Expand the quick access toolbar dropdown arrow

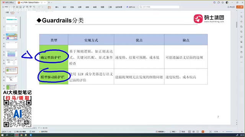pos(42,7)
